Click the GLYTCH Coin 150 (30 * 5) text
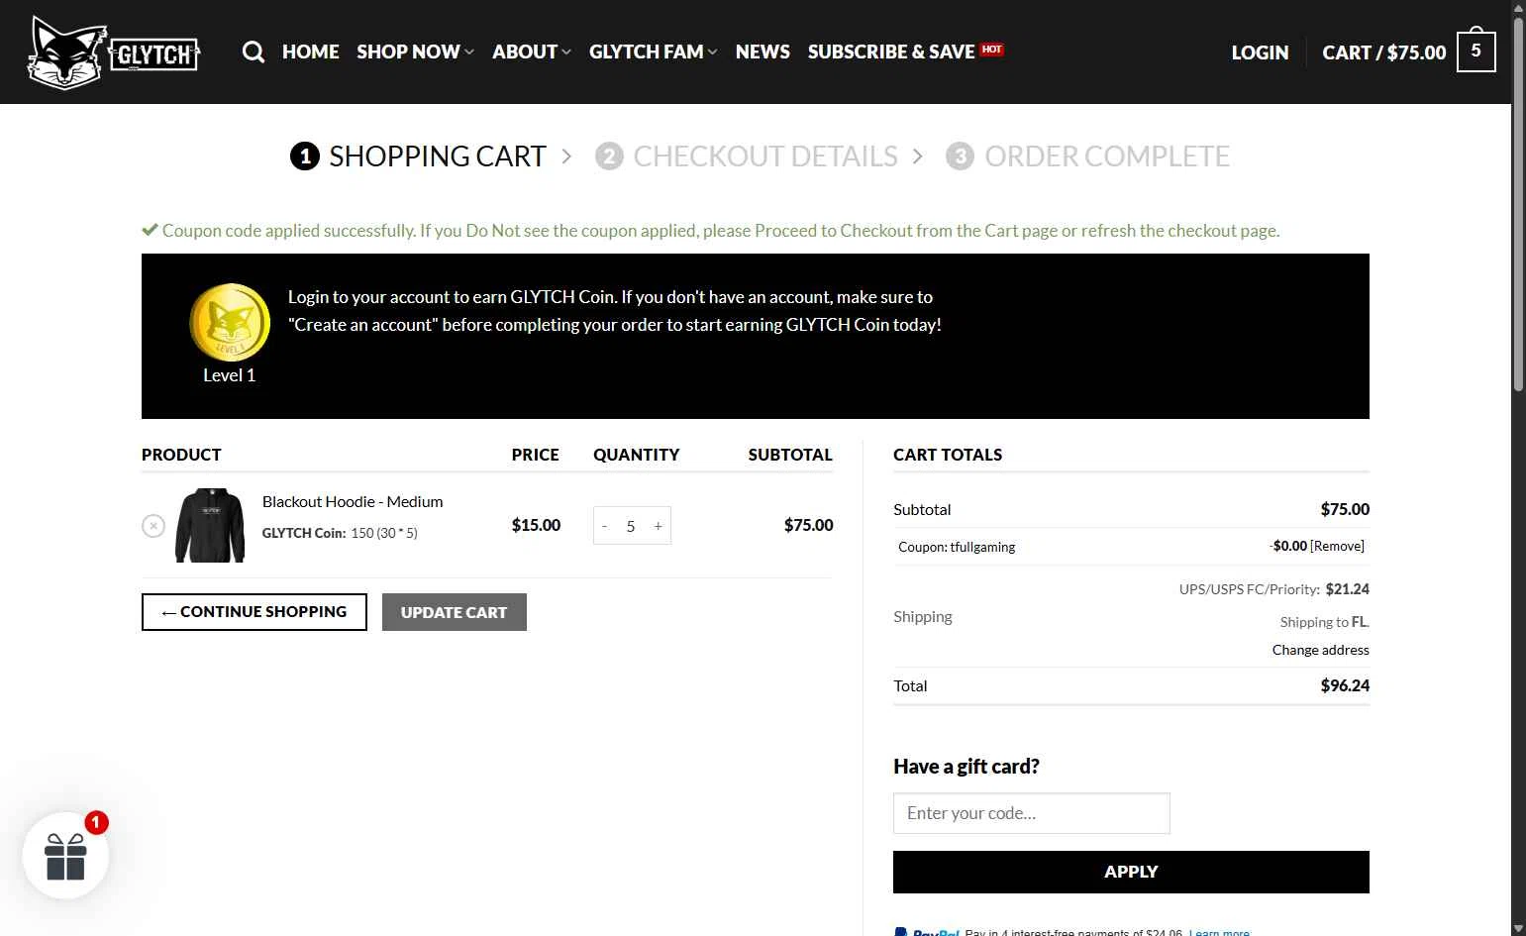This screenshot has height=936, width=1526. point(340,533)
